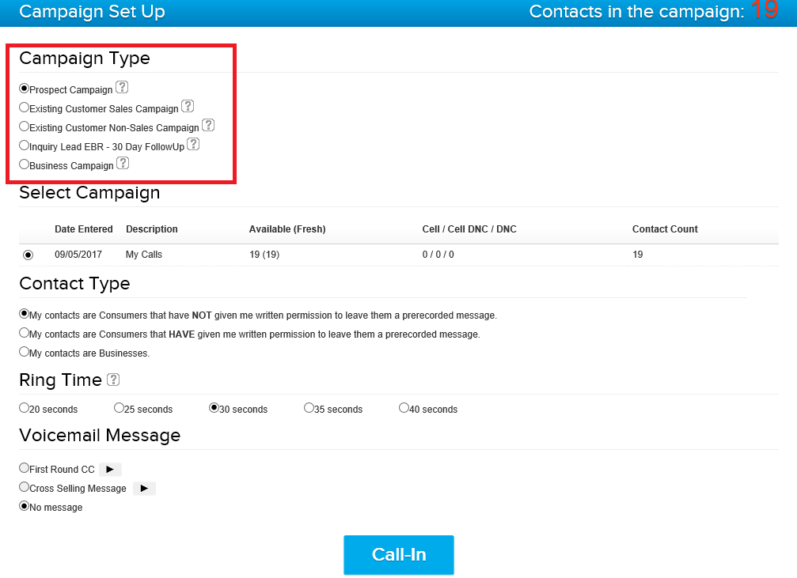Image resolution: width=797 pixels, height=578 pixels.
Task: Set ring time to 20 seconds
Action: (23, 408)
